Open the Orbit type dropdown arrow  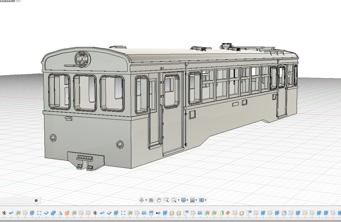coord(146,200)
